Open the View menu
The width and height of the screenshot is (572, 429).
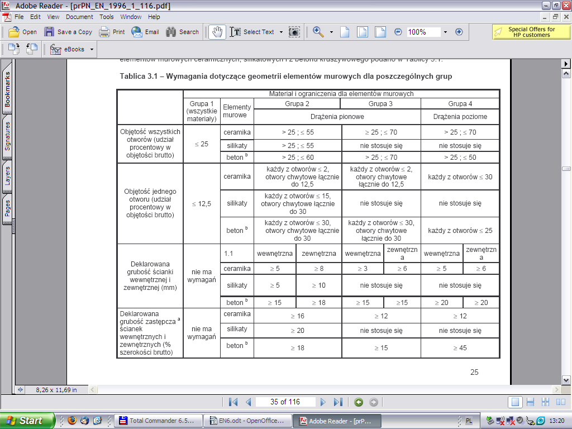coord(53,17)
